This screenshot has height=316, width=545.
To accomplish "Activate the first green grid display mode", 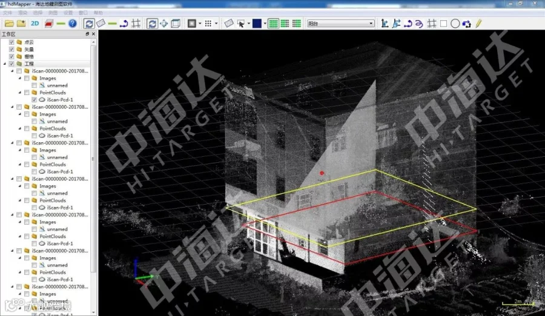I will pos(273,24).
